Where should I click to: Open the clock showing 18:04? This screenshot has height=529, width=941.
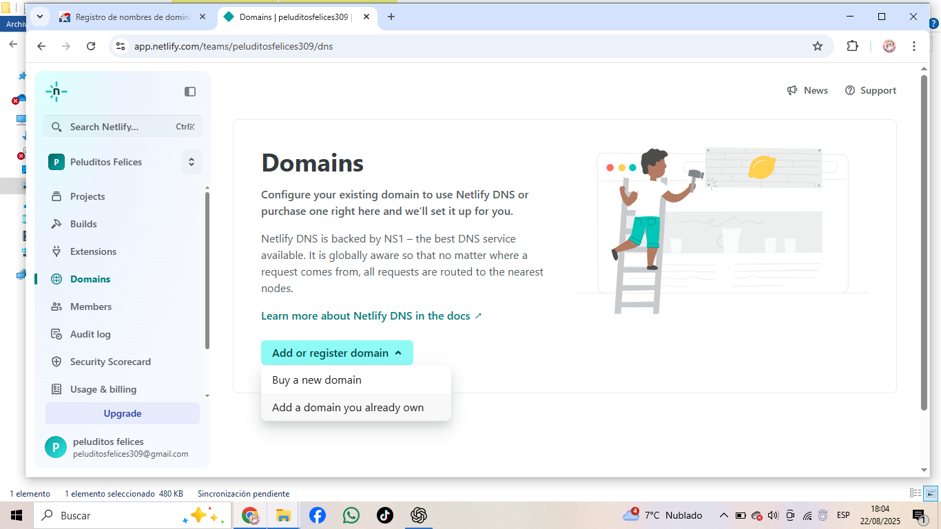point(880,515)
